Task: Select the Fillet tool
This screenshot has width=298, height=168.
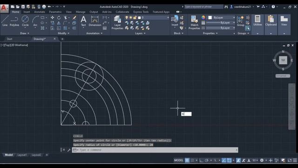Action: point(66,23)
